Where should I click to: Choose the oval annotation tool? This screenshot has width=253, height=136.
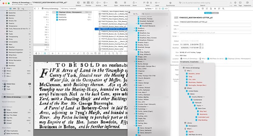click(x=88, y=53)
